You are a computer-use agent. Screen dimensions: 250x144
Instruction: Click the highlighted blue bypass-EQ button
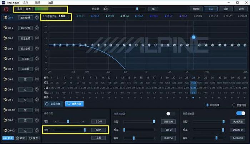(x=74, y=104)
